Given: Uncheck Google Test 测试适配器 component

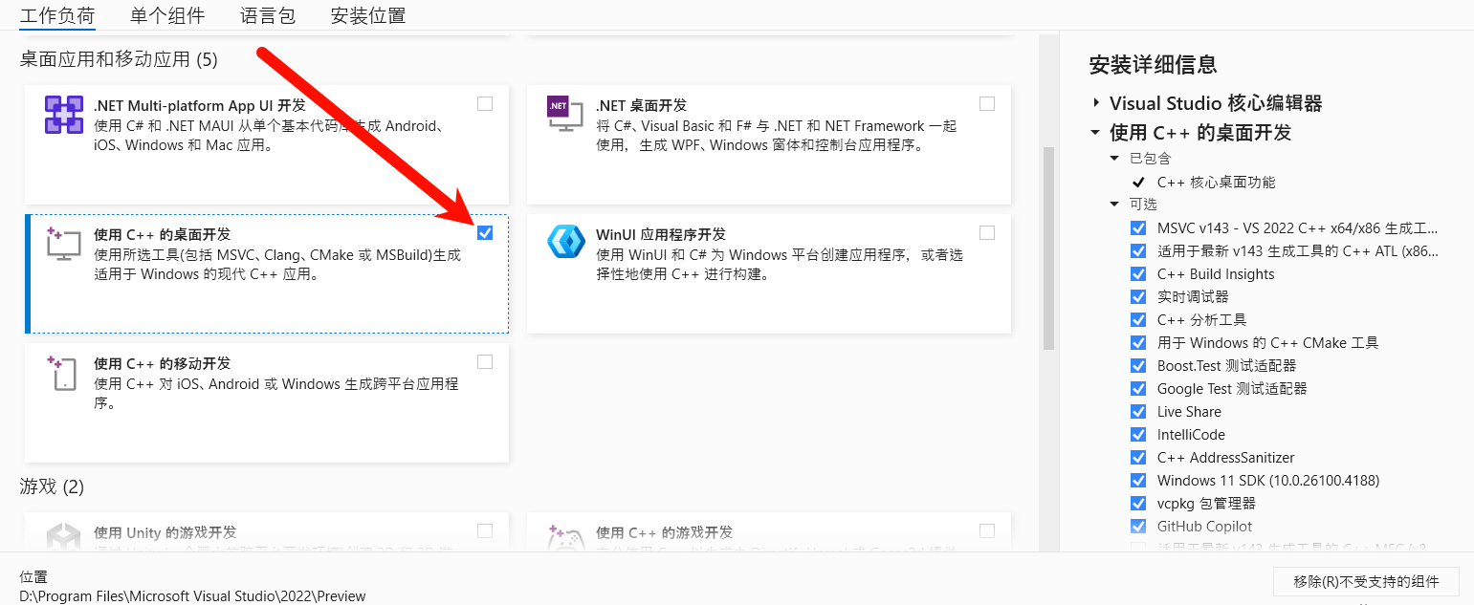Looking at the screenshot, I should [1138, 389].
